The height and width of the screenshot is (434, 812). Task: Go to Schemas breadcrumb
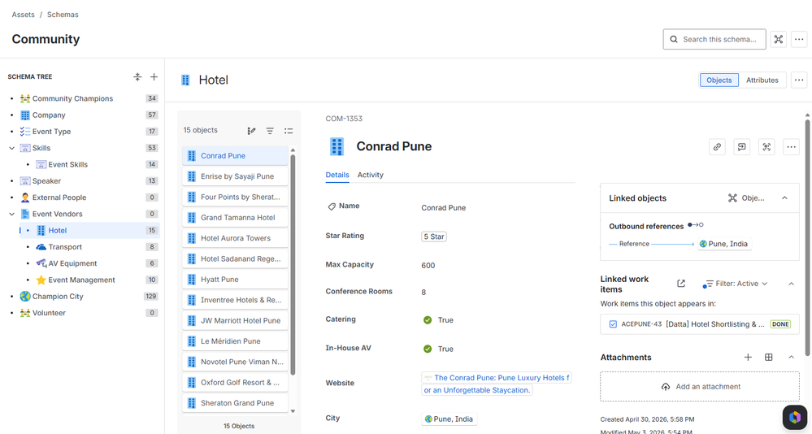pyautogui.click(x=63, y=15)
